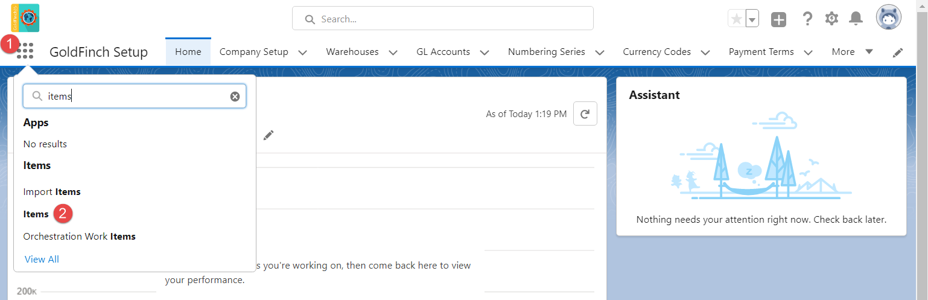Viewport: 928px width, 300px height.
Task: Open the App Launcher grid icon
Action: (x=25, y=51)
